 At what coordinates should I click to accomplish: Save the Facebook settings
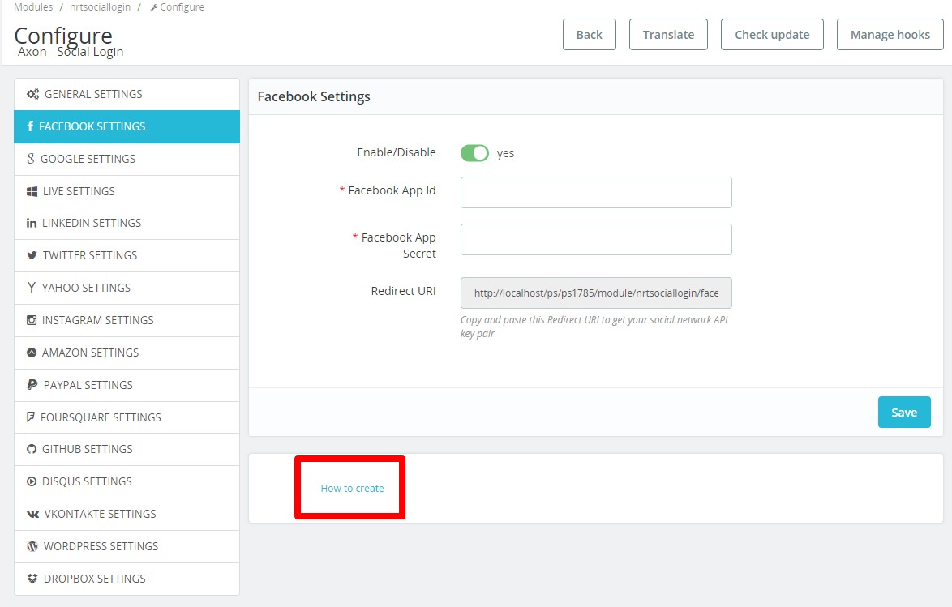pyautogui.click(x=903, y=412)
